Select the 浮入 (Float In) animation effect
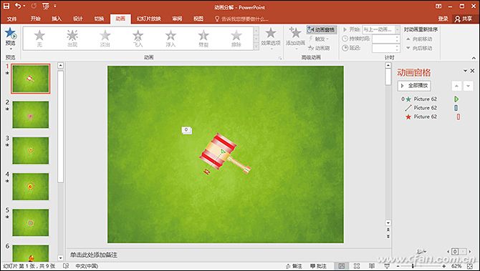Screen dimensions: 480x271 click(x=171, y=38)
